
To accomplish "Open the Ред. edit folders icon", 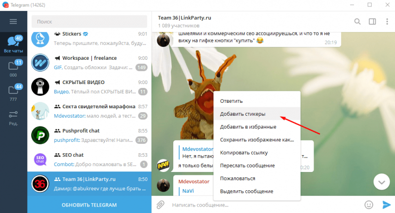I will point(14,118).
